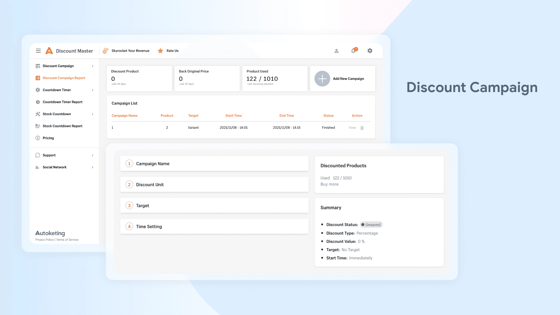Open Stock Countdown Report page

[63, 126]
